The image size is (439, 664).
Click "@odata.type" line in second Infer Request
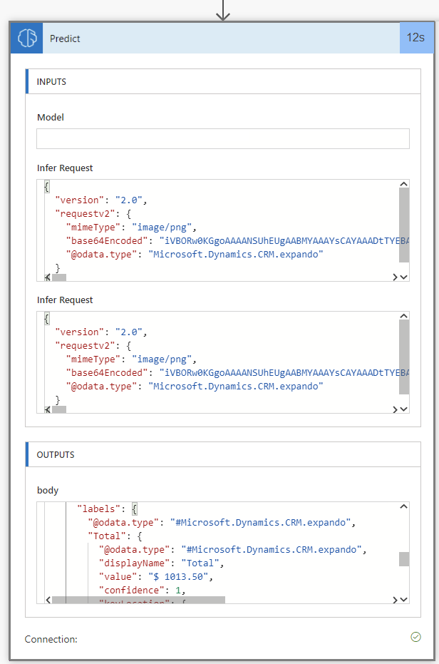[x=195, y=387]
